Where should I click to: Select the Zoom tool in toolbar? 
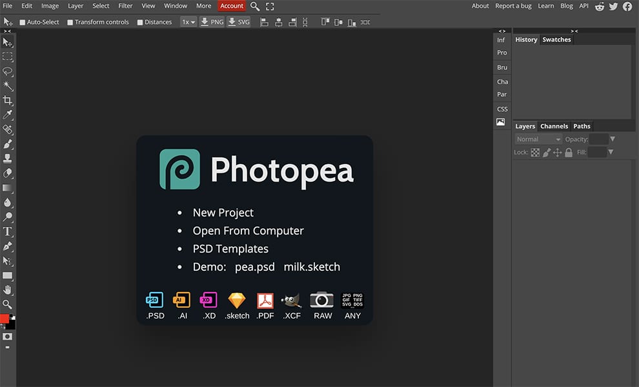point(7,304)
